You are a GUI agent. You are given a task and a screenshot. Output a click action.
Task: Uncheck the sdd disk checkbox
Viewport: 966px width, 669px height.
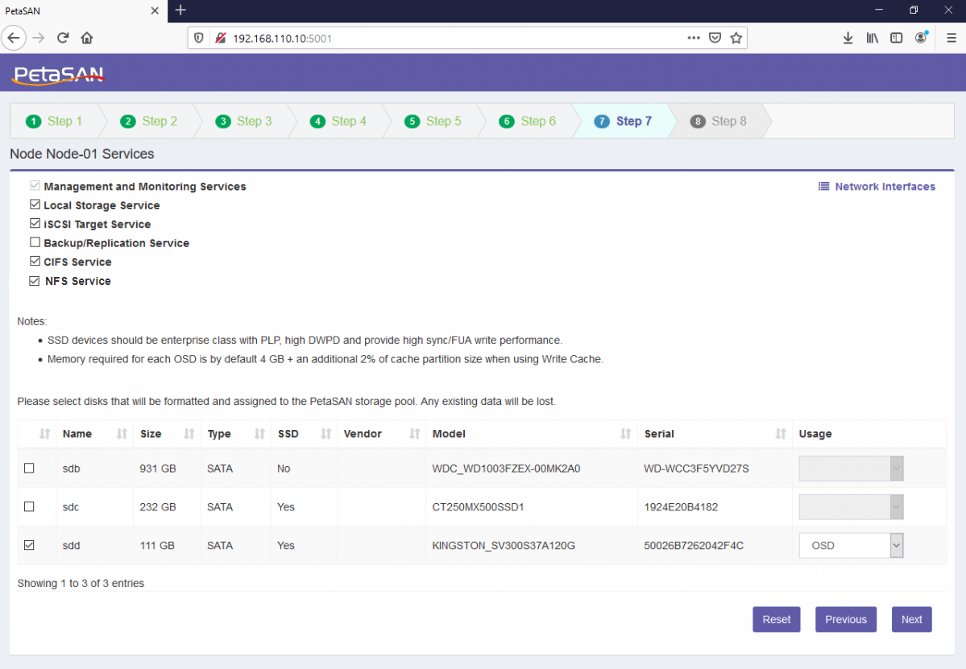pos(29,545)
